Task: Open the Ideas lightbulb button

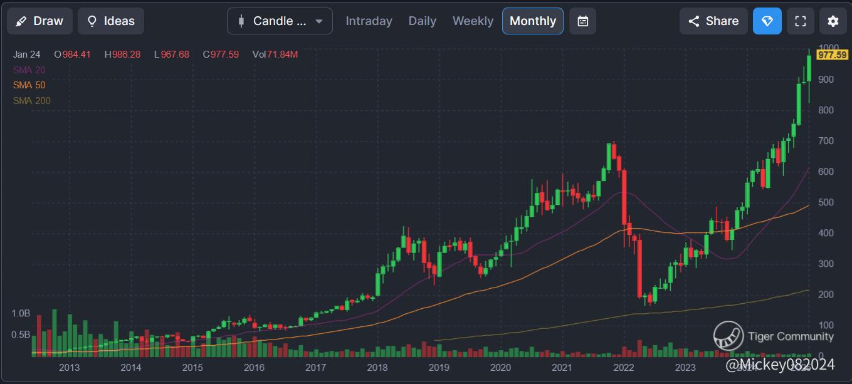Action: coord(111,21)
